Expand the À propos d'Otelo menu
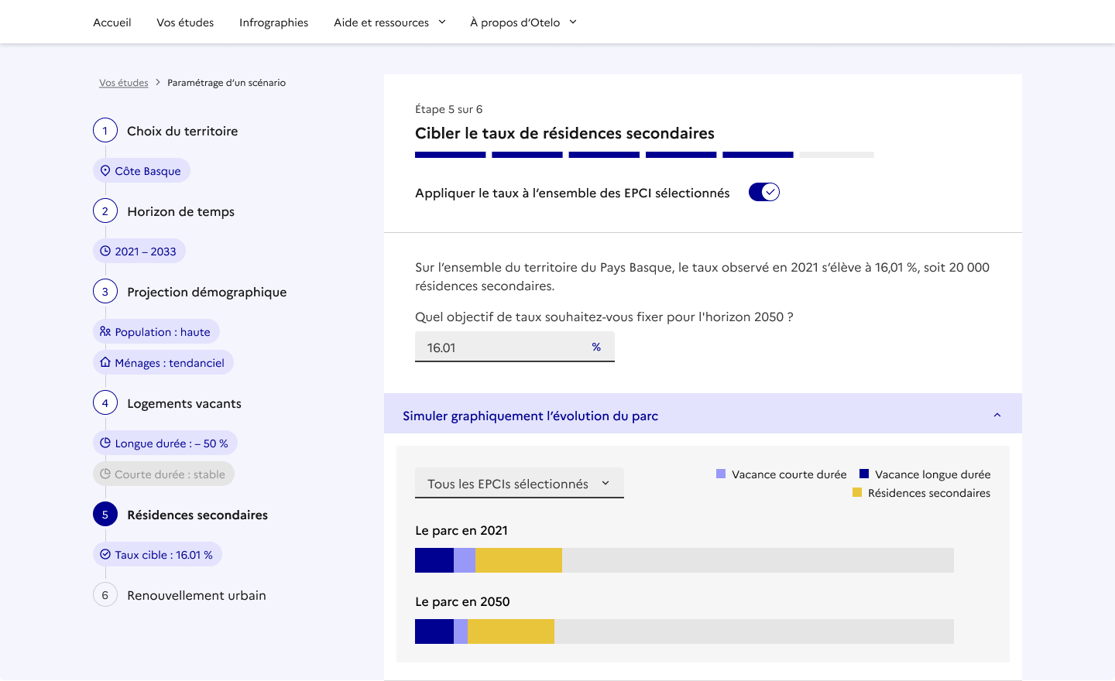The width and height of the screenshot is (1115, 681). click(523, 22)
